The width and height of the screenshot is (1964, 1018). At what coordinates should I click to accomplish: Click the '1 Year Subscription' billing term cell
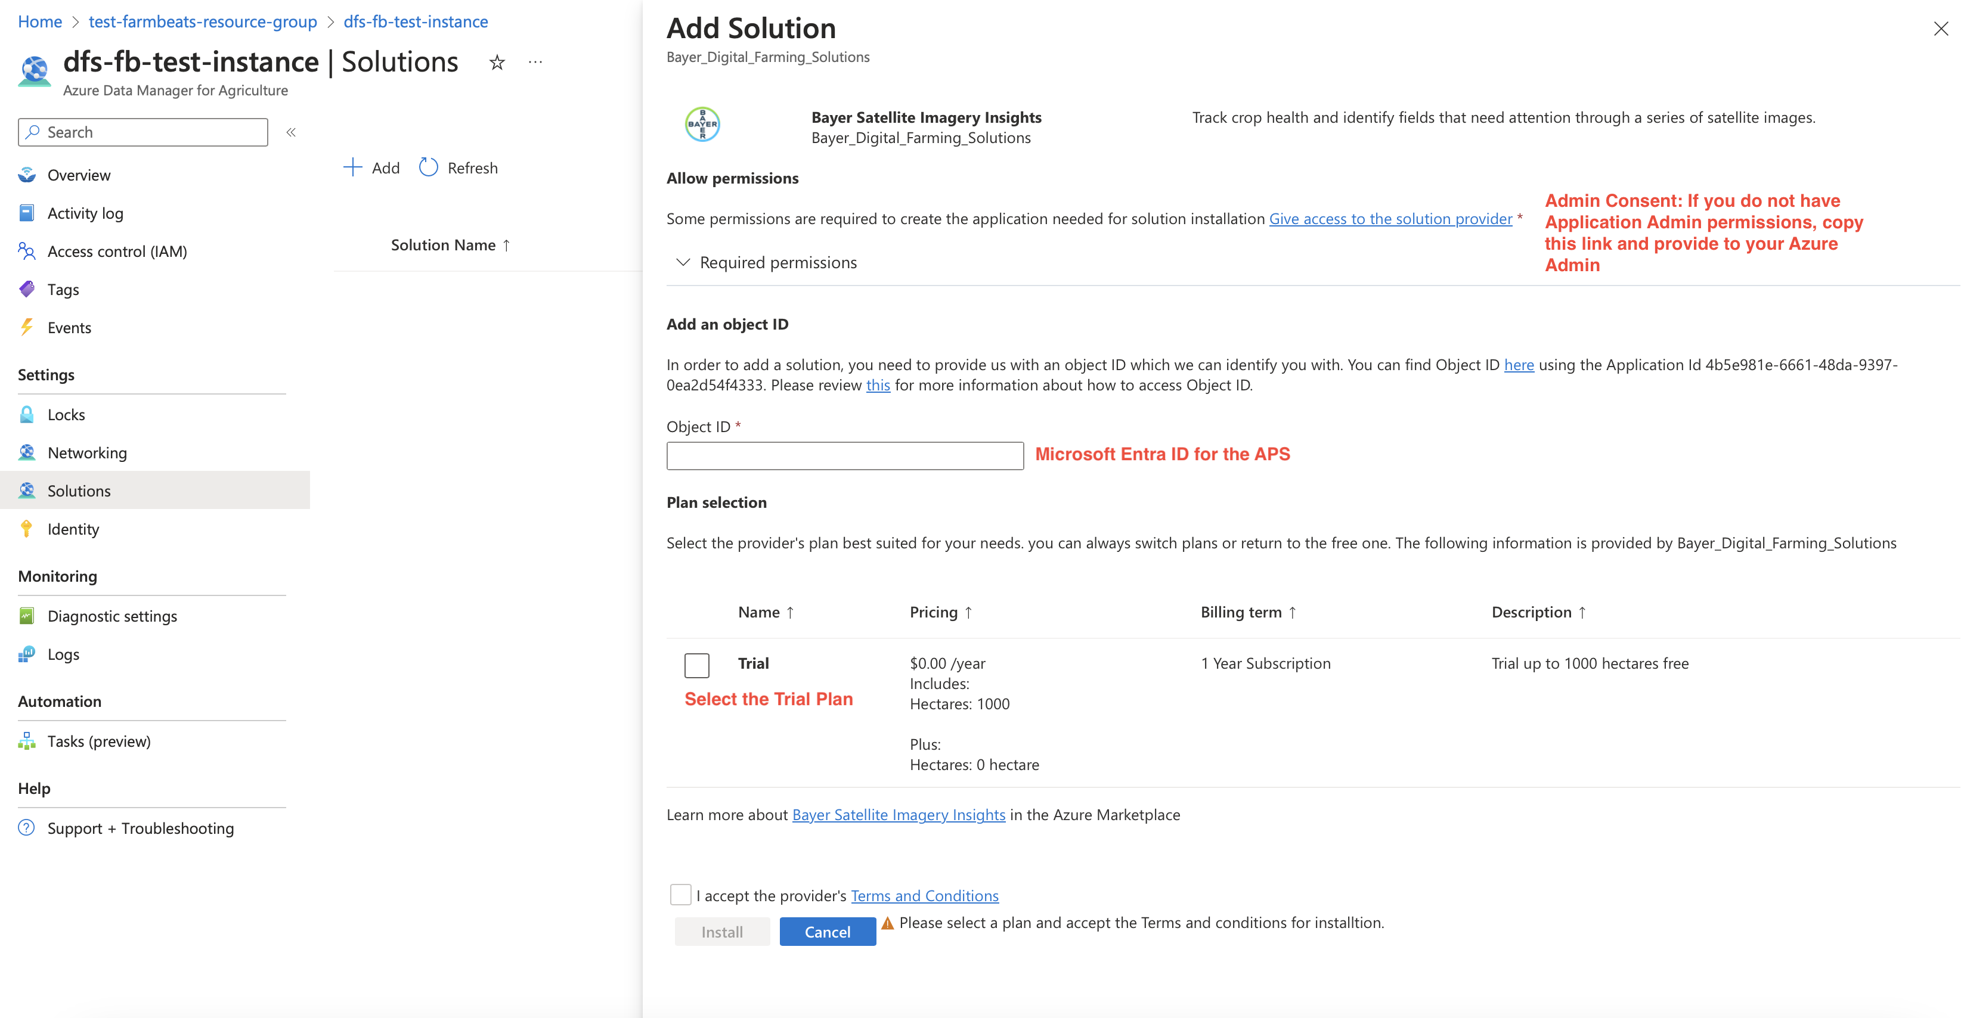pos(1266,664)
